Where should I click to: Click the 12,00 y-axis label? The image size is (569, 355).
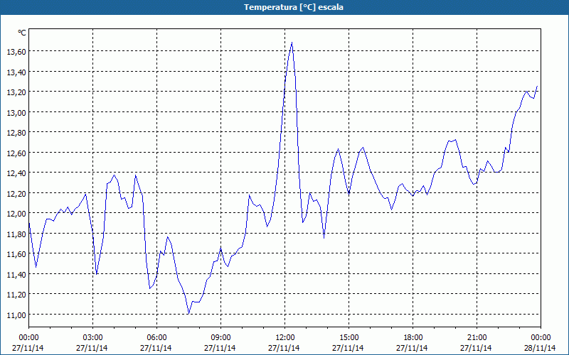16,214
